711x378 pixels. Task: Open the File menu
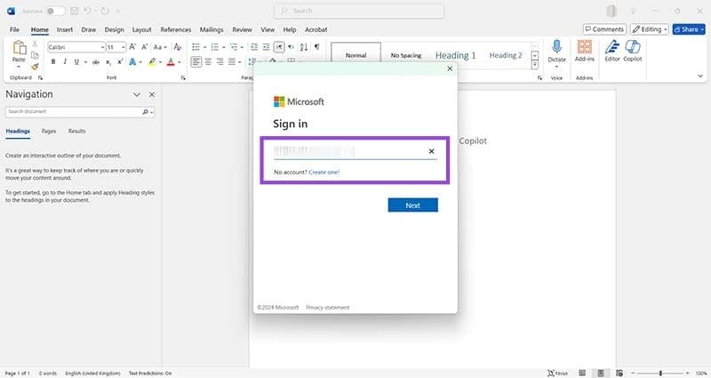(x=14, y=29)
